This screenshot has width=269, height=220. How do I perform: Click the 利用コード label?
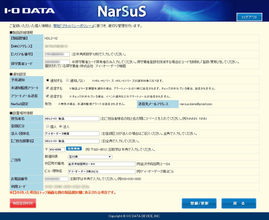(x=18, y=187)
